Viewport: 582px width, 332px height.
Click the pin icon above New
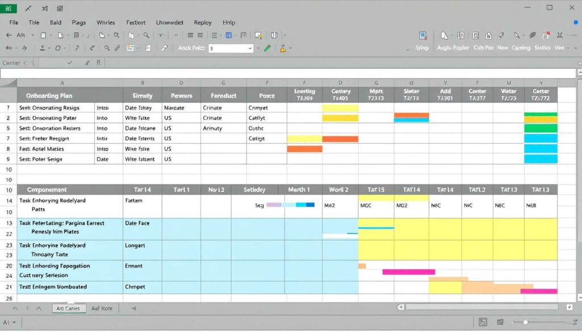tap(501, 35)
